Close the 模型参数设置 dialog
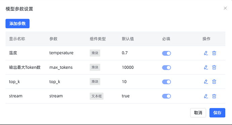The height and width of the screenshot is (125, 232). click(225, 8)
